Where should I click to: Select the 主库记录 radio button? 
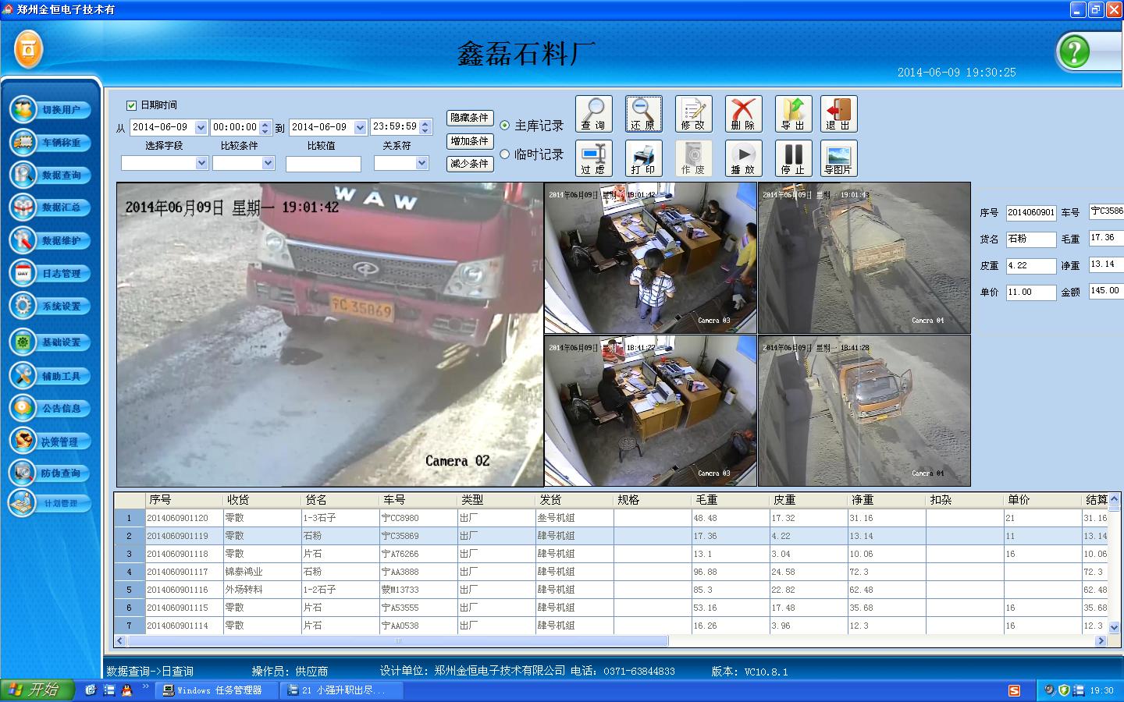coord(505,126)
